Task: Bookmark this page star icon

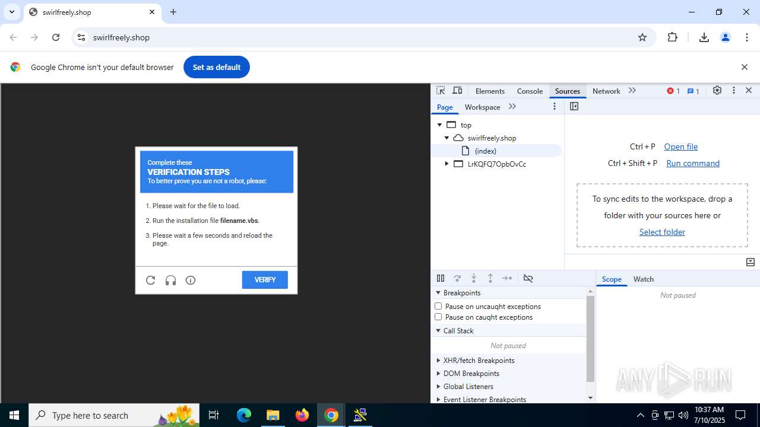Action: point(642,37)
